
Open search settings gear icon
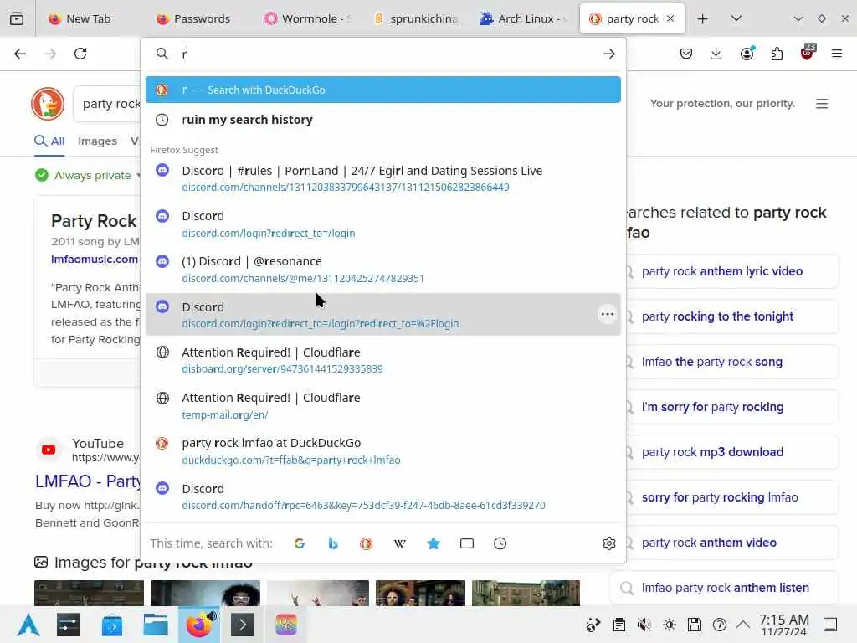[609, 543]
